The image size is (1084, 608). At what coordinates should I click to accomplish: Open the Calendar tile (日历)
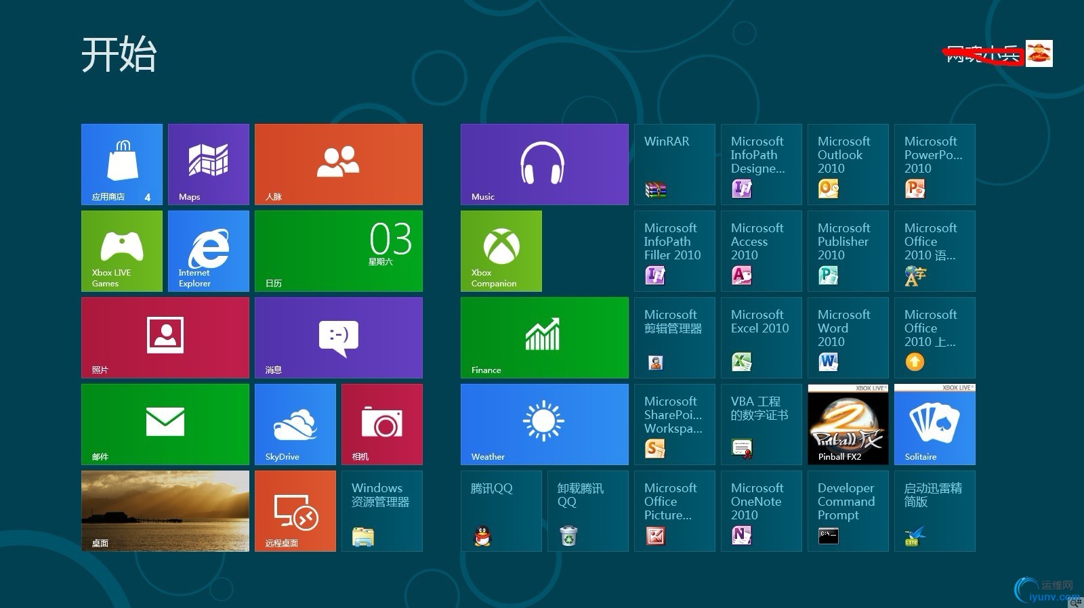coord(339,251)
